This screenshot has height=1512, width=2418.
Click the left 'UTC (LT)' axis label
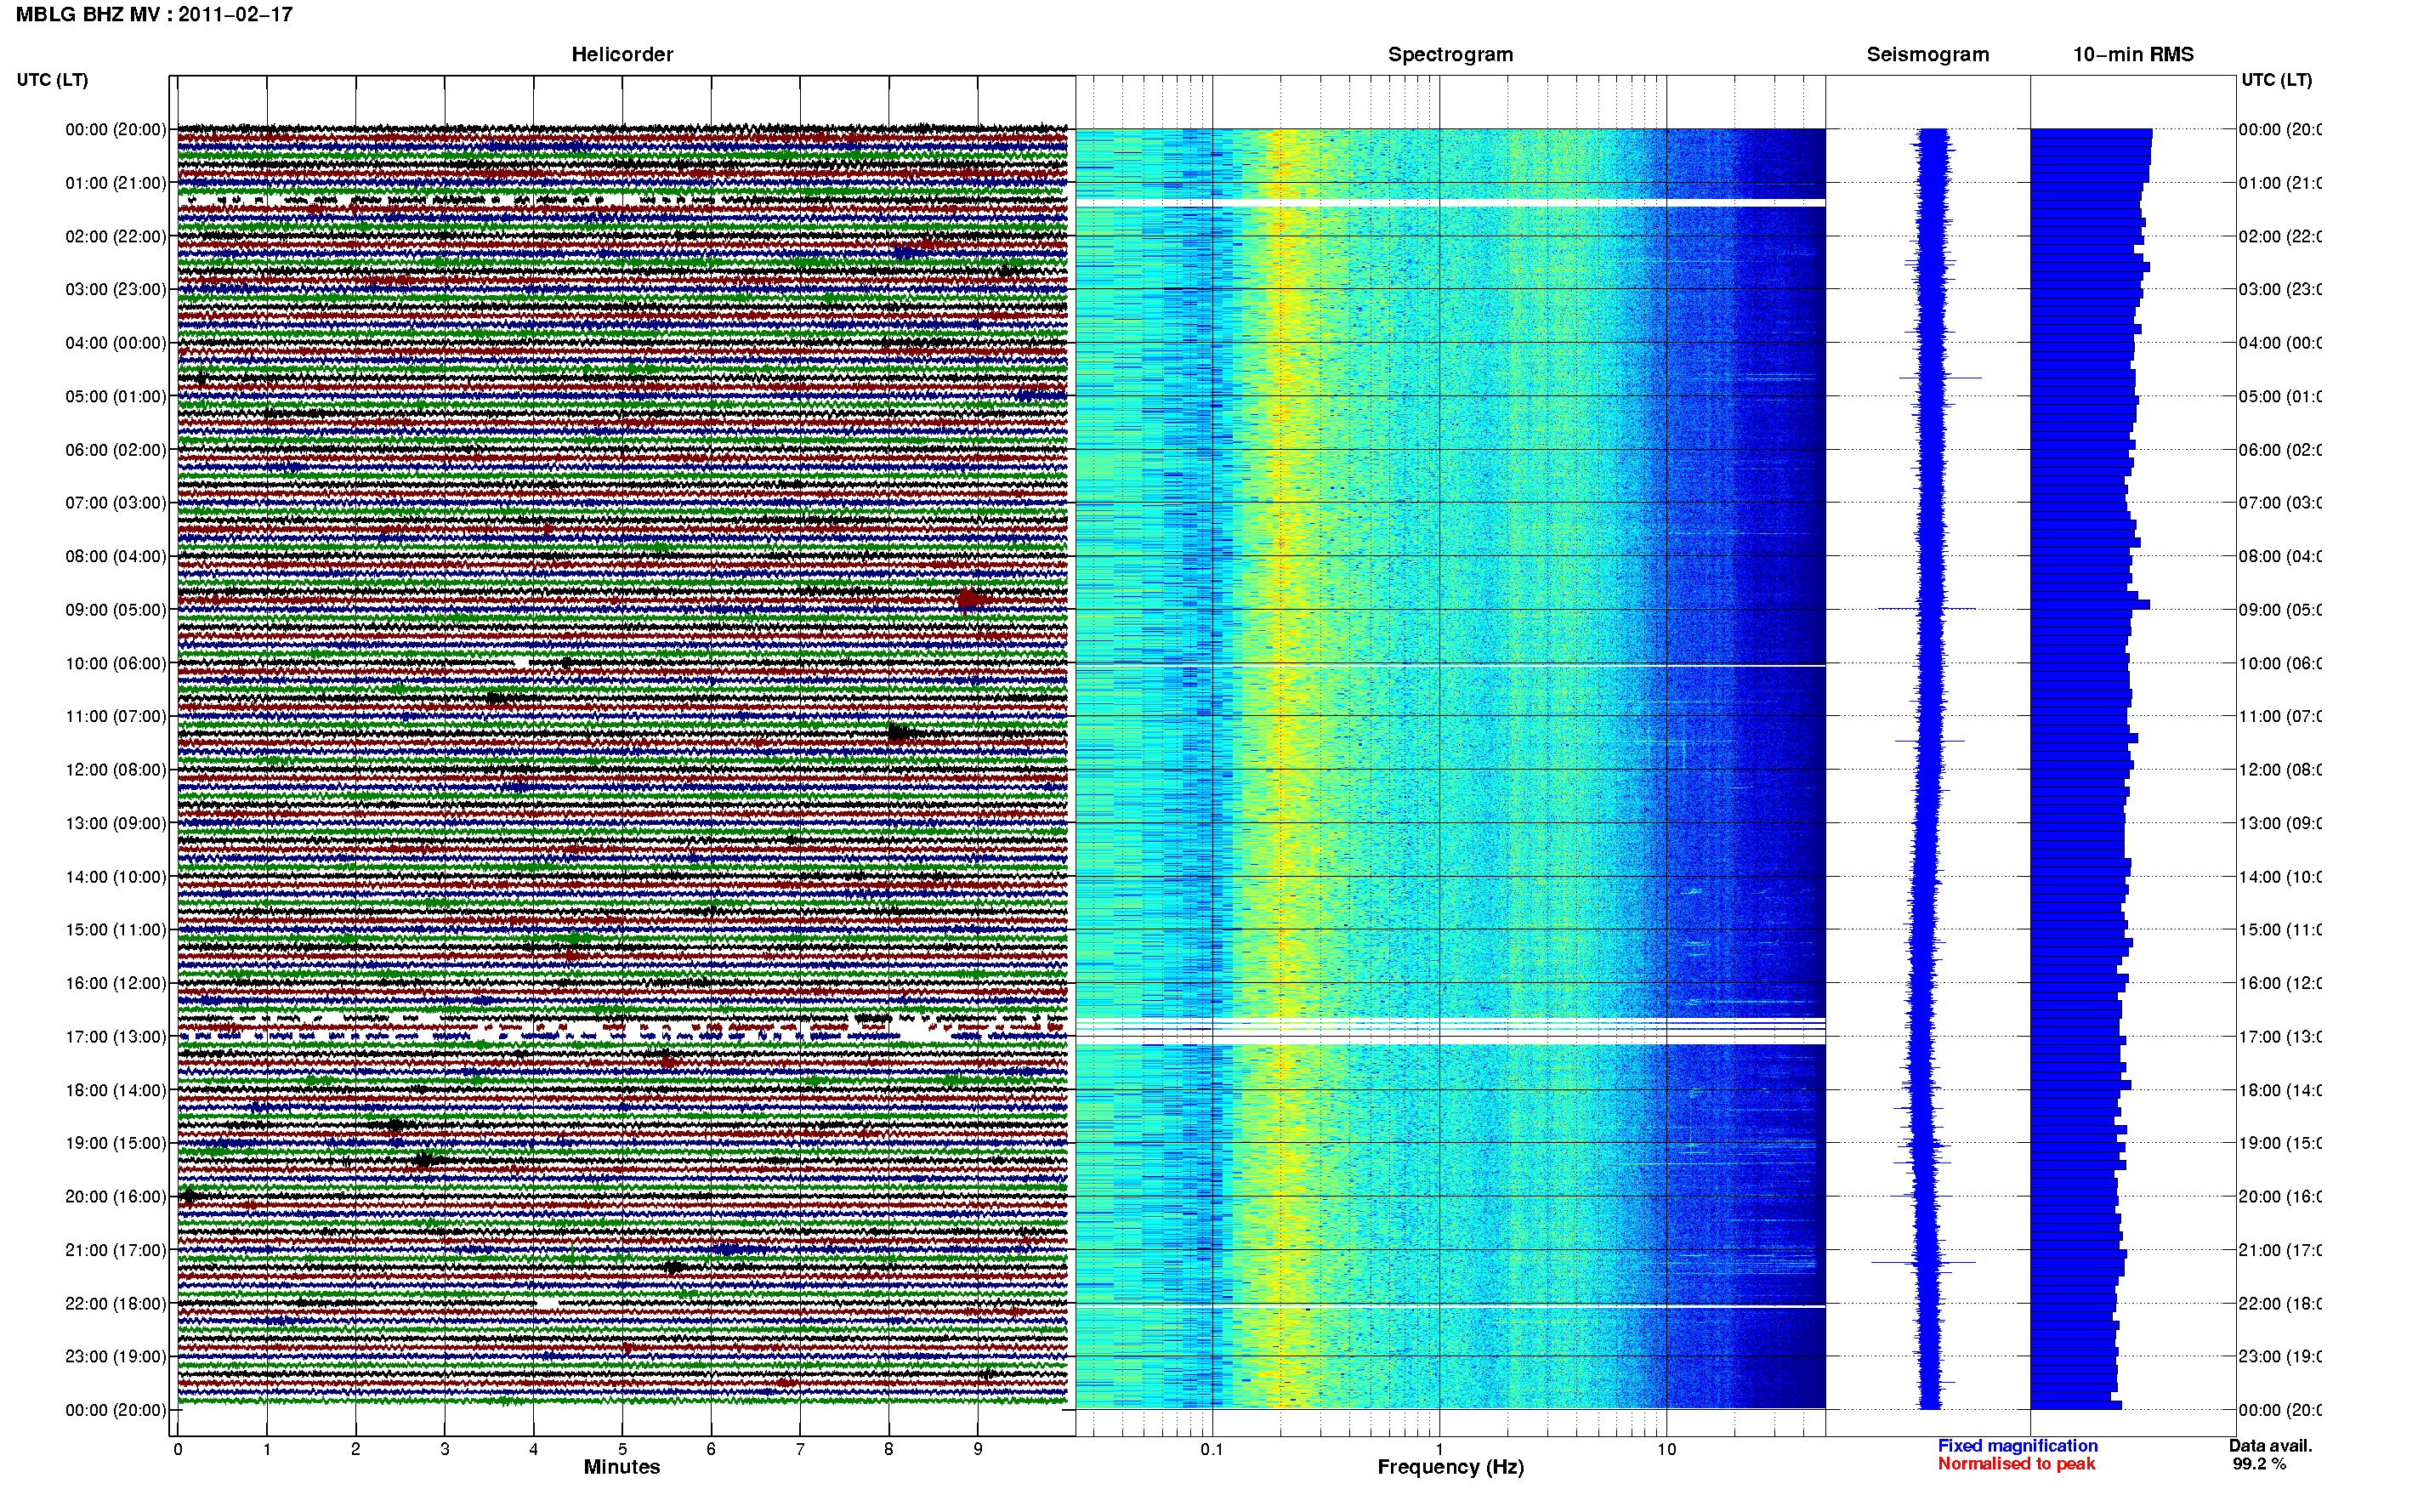[x=52, y=80]
